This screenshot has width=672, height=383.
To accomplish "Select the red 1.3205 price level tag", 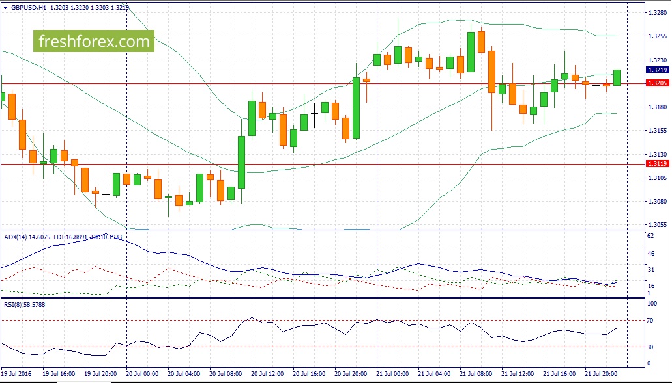I will (x=656, y=83).
